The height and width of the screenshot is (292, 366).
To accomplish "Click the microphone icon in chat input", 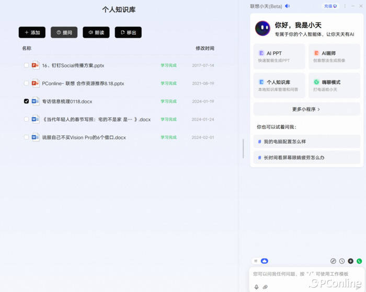I will [256, 287].
